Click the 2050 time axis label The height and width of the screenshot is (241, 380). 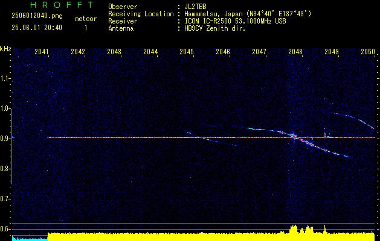368,52
